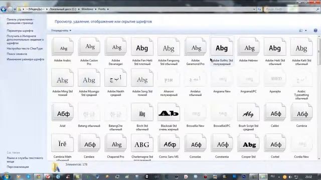Select the Chaparral Pro font icon
321x180 pixels.
pos(116,143)
